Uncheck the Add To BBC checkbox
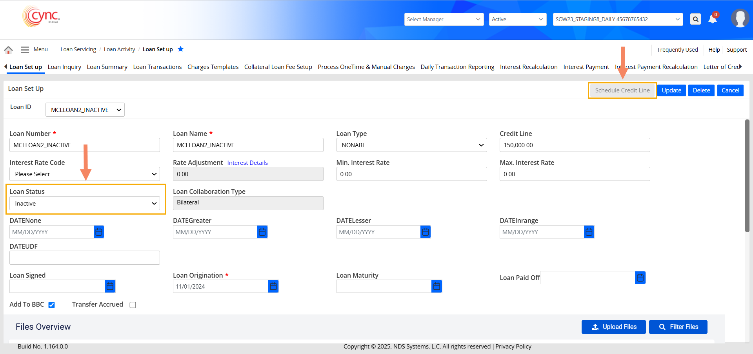753x354 pixels. (51, 305)
